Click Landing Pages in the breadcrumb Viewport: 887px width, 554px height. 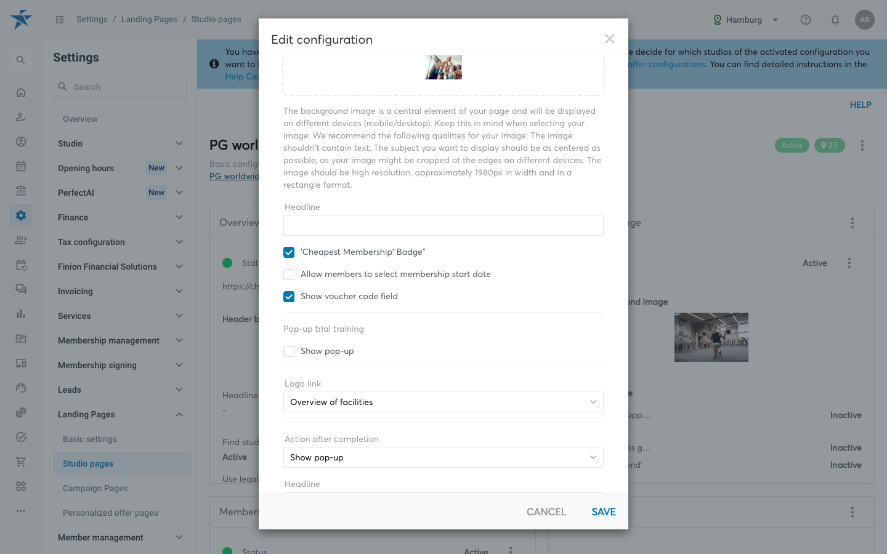(x=150, y=19)
